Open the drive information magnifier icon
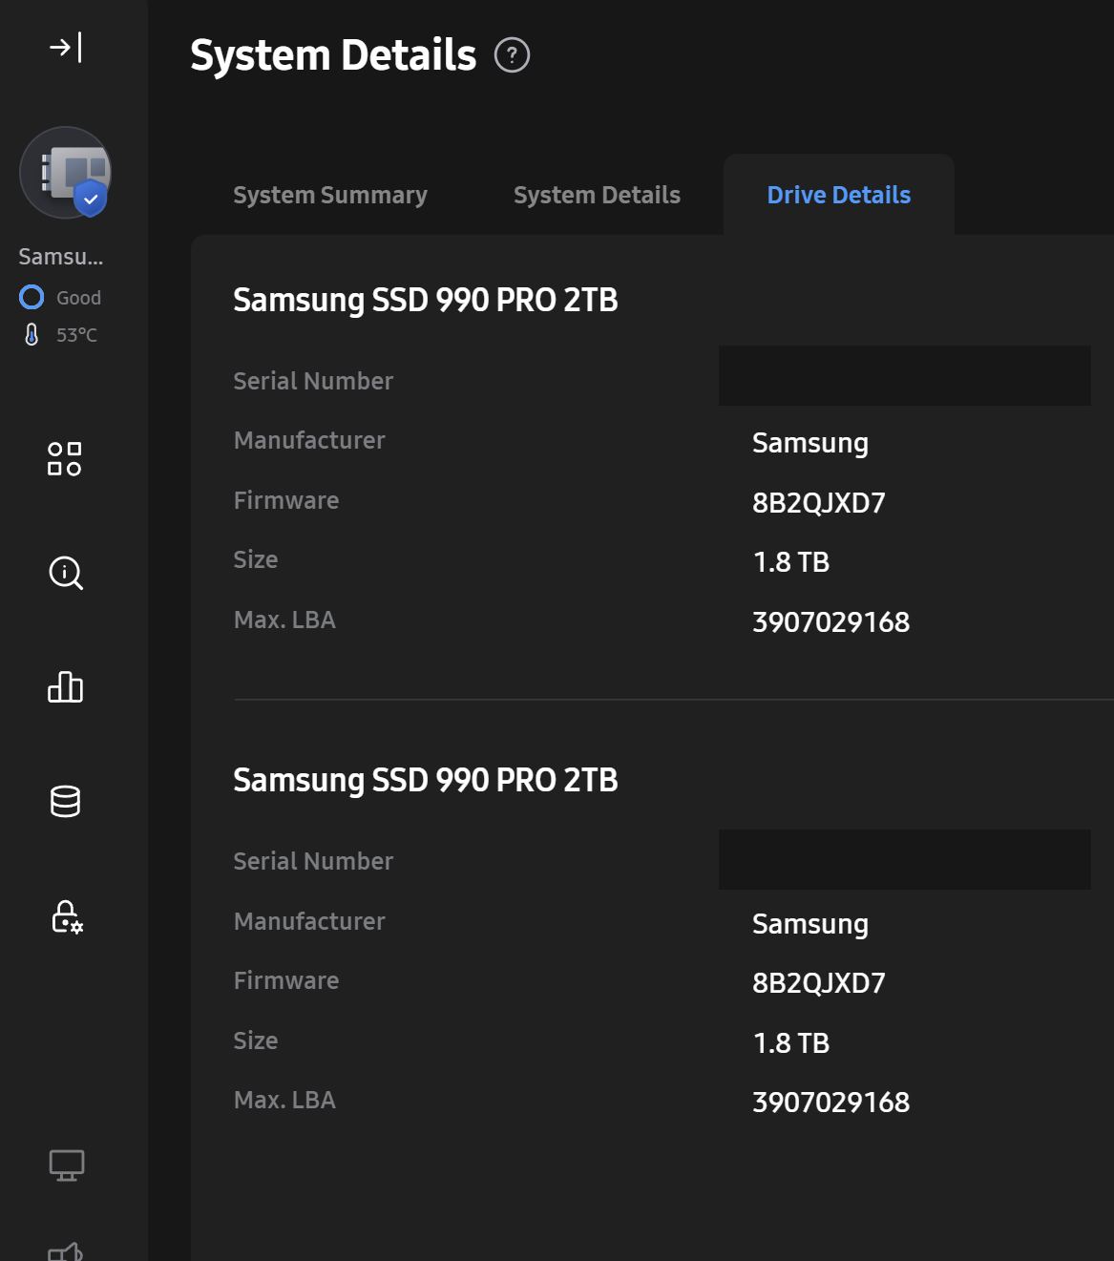 pos(66,573)
